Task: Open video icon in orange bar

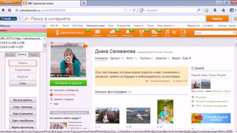Action: 183,32
